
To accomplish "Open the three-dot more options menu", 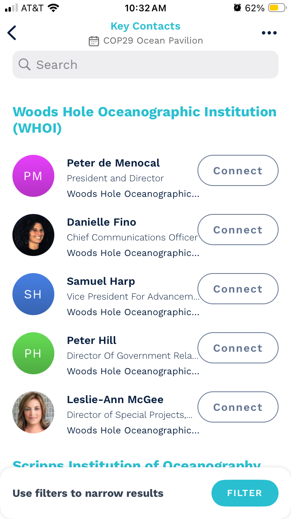I will (x=269, y=33).
